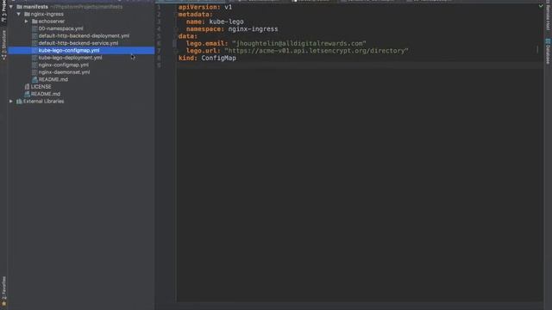Click the kube-lego-configmap.yml file icon
Image resolution: width=552 pixels, height=310 pixels.
[34, 50]
